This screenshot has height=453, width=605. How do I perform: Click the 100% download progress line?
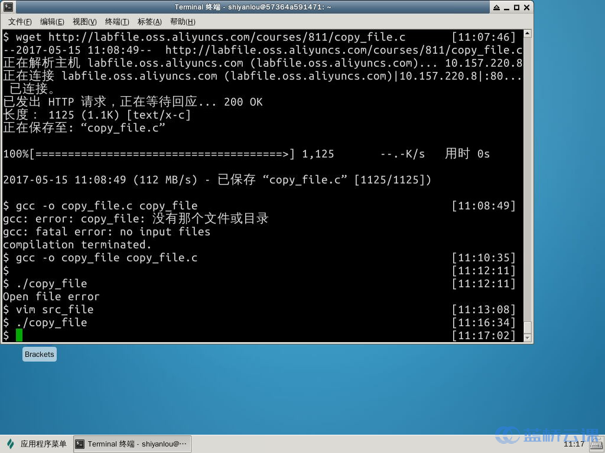tap(246, 154)
